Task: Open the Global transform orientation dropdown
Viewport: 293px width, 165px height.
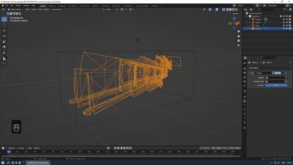Action: coord(108,9)
